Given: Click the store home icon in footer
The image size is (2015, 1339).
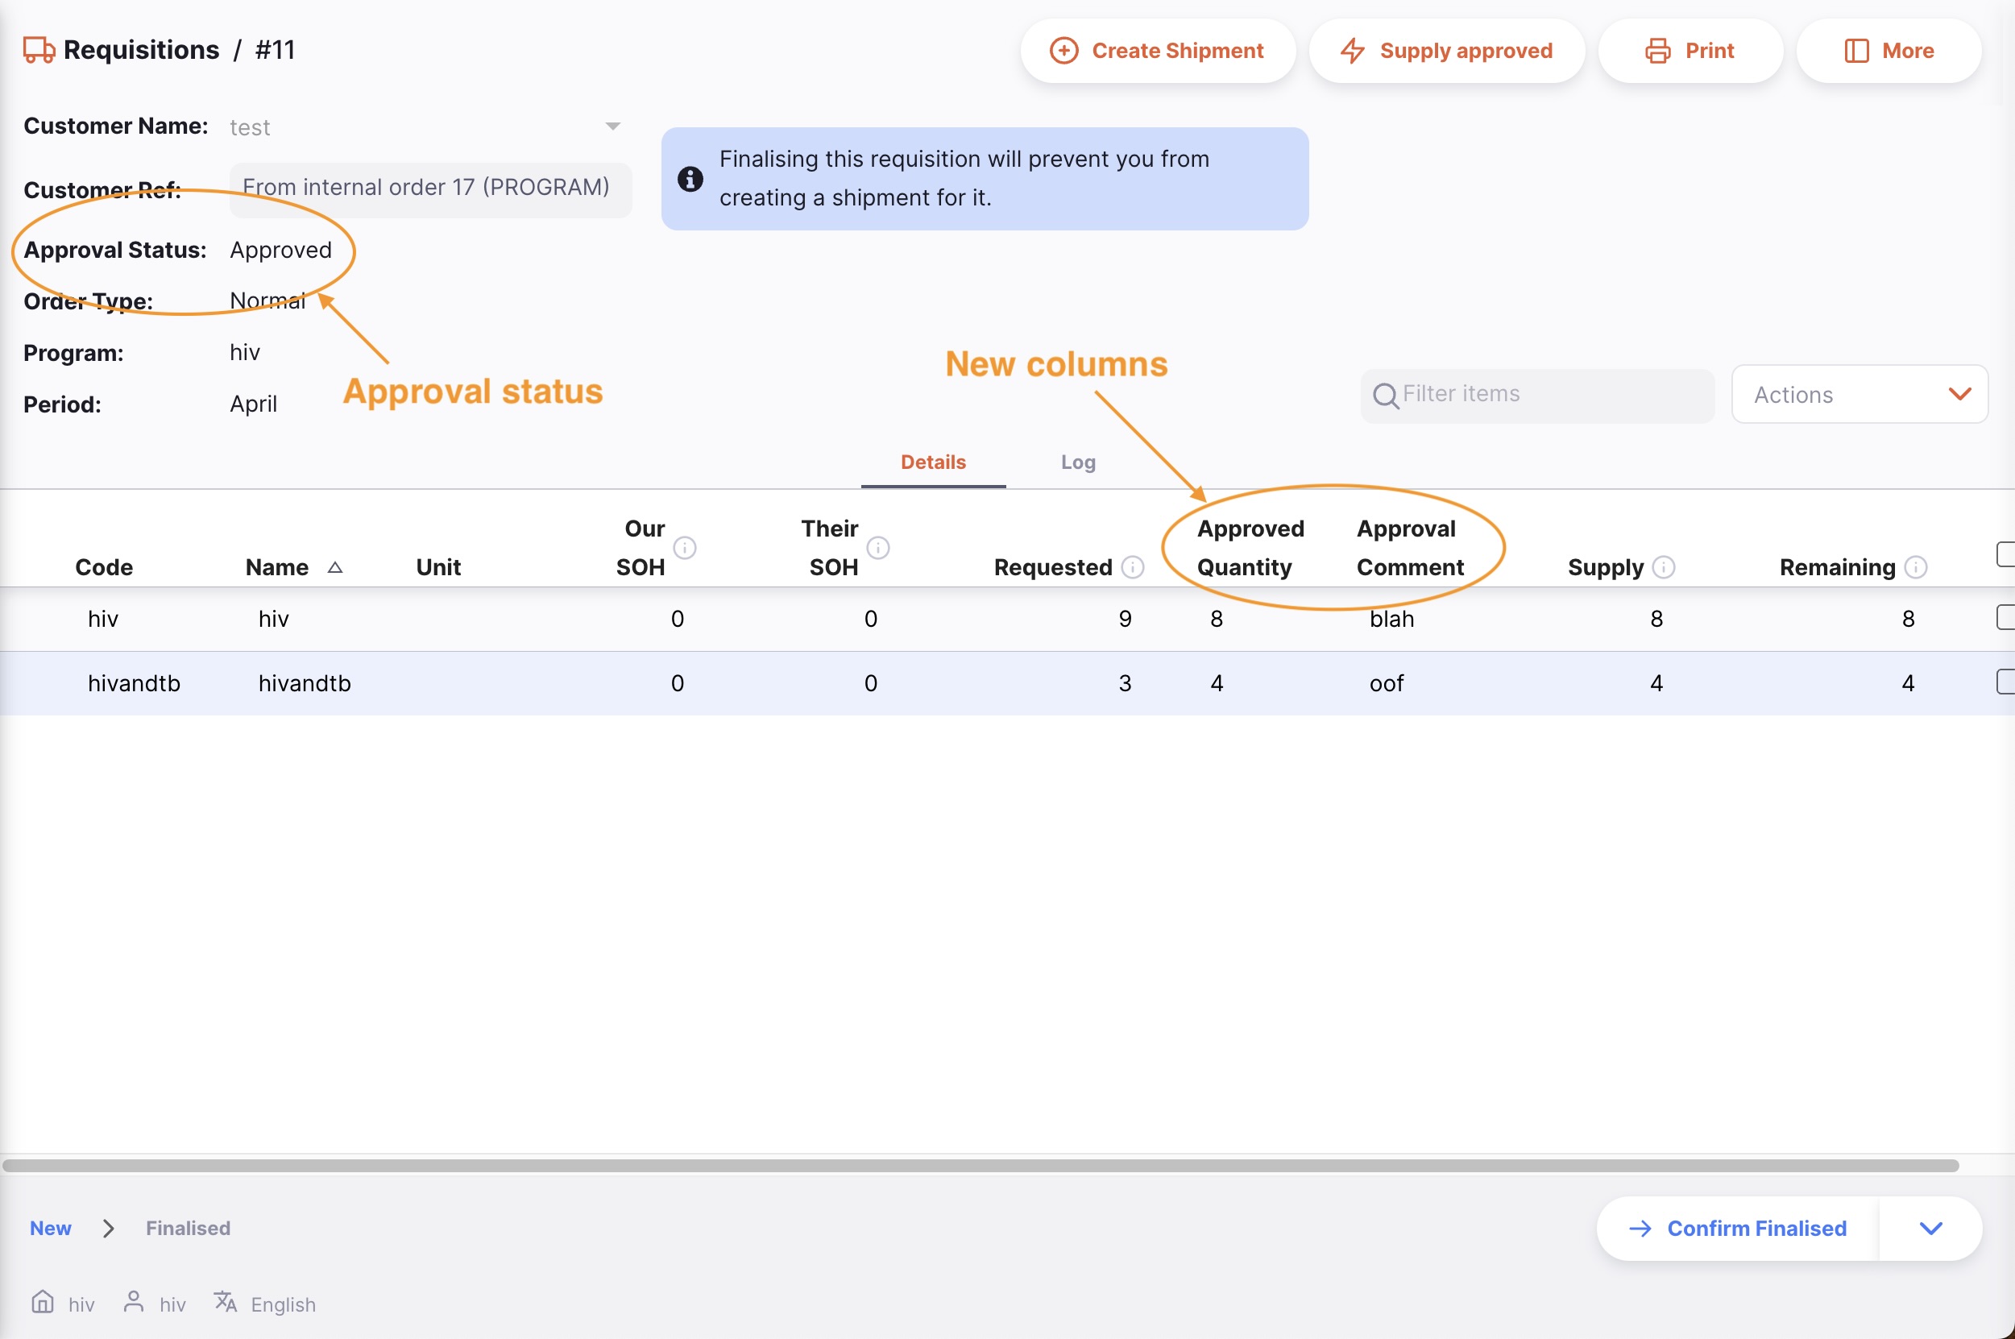Looking at the screenshot, I should point(43,1301).
